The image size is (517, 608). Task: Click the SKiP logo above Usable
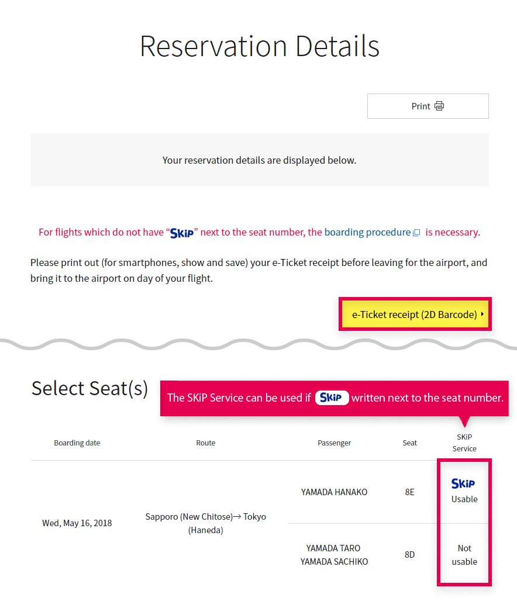click(x=463, y=483)
